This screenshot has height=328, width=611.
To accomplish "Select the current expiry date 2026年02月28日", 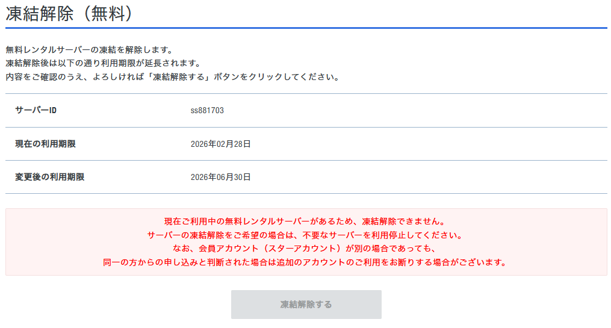I will coord(220,144).
